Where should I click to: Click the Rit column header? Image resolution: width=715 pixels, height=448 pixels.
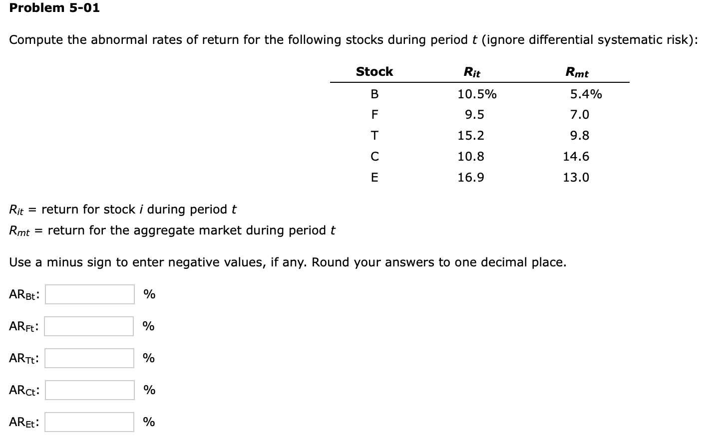click(x=471, y=72)
